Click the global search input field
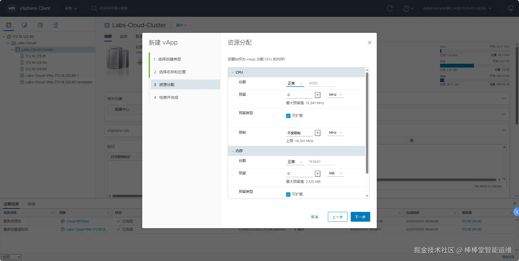The height and width of the screenshot is (261, 519). pos(114,8)
